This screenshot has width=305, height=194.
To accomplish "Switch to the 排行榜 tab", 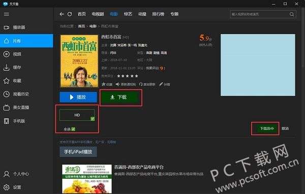I will click(x=158, y=14).
